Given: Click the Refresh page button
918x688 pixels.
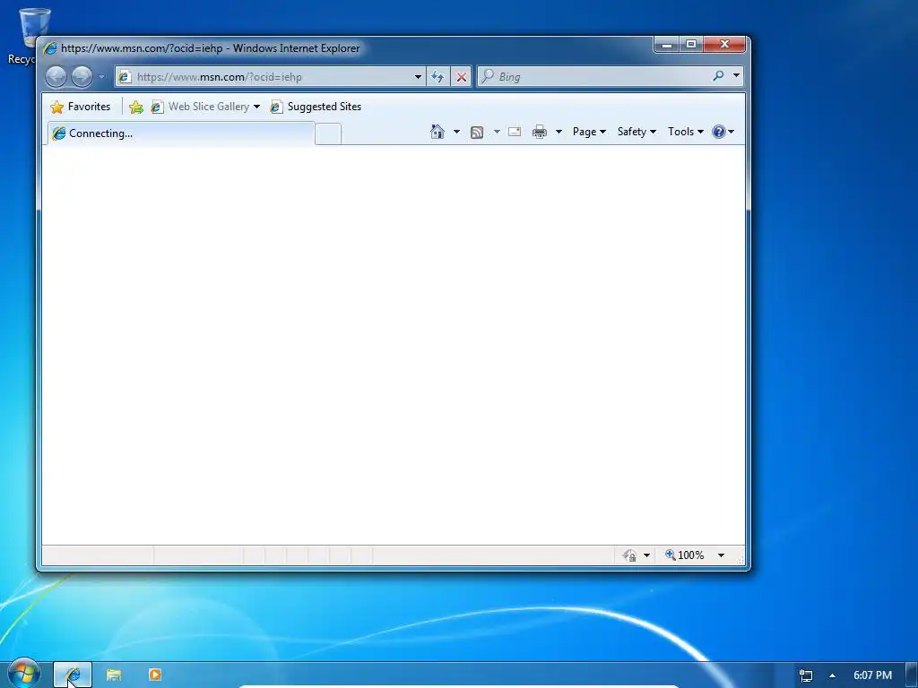Looking at the screenshot, I should point(437,77).
